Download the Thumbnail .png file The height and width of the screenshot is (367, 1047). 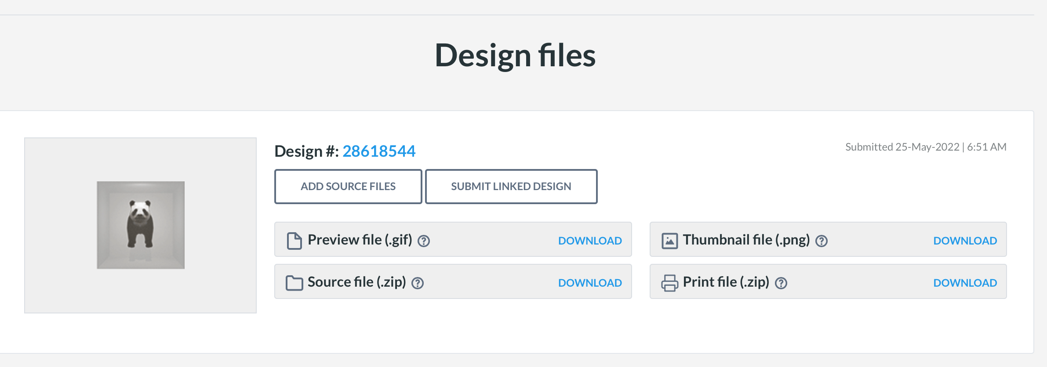click(x=965, y=241)
